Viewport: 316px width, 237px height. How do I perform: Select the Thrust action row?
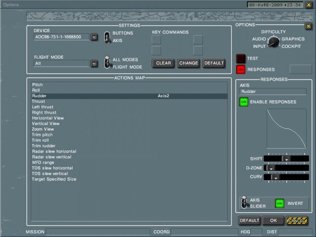point(129,101)
